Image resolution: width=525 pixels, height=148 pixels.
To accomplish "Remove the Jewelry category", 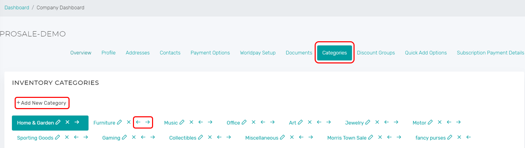I will (x=377, y=122).
